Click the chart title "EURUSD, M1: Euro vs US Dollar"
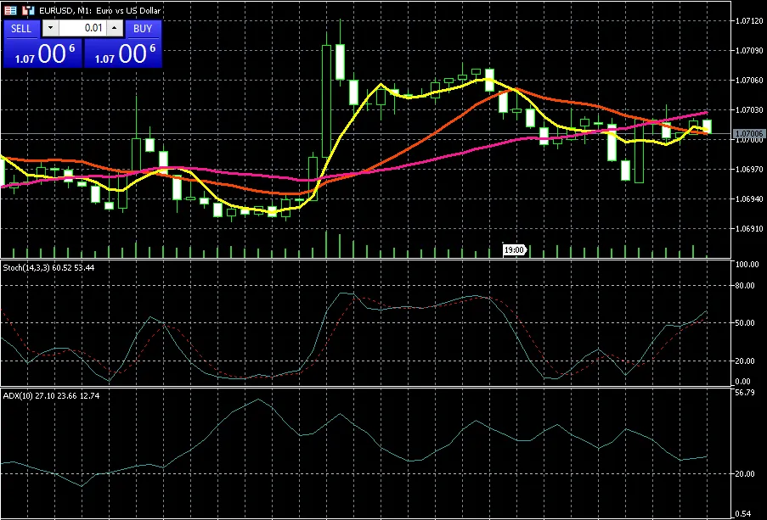The width and height of the screenshot is (767, 520). 99,10
